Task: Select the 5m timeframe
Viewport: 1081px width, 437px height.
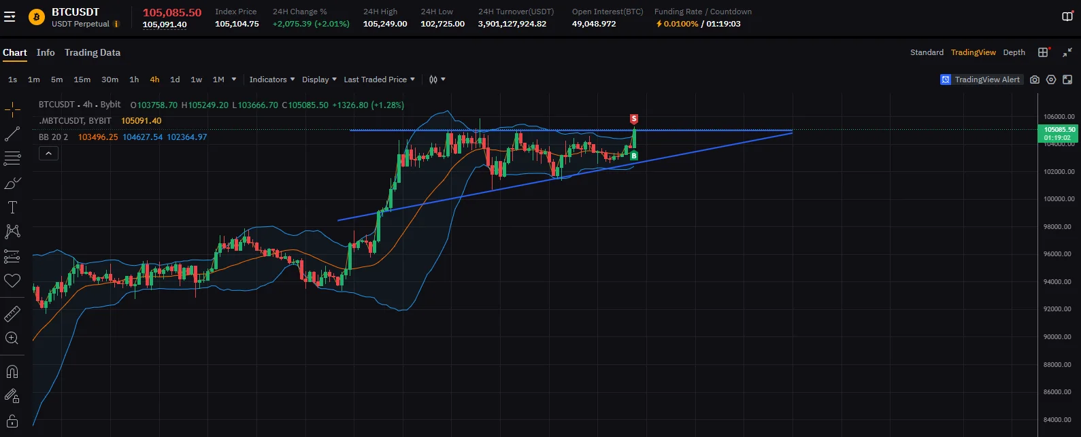Action: 56,80
